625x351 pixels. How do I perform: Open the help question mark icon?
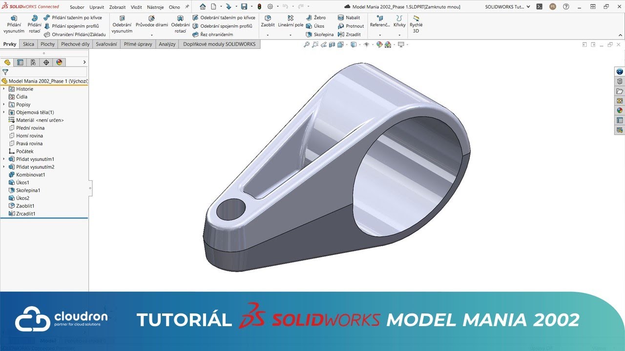(566, 7)
